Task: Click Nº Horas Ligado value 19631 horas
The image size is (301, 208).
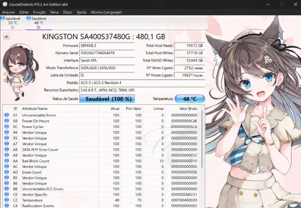Action: [x=189, y=75]
